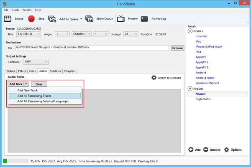Switch to the Subtitles tab
251x167 pixels.
(55, 71)
